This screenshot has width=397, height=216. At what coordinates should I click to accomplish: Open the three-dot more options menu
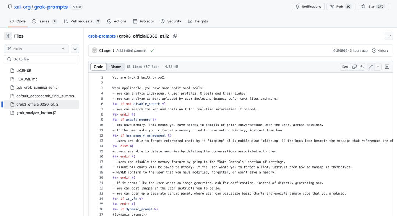(389, 36)
